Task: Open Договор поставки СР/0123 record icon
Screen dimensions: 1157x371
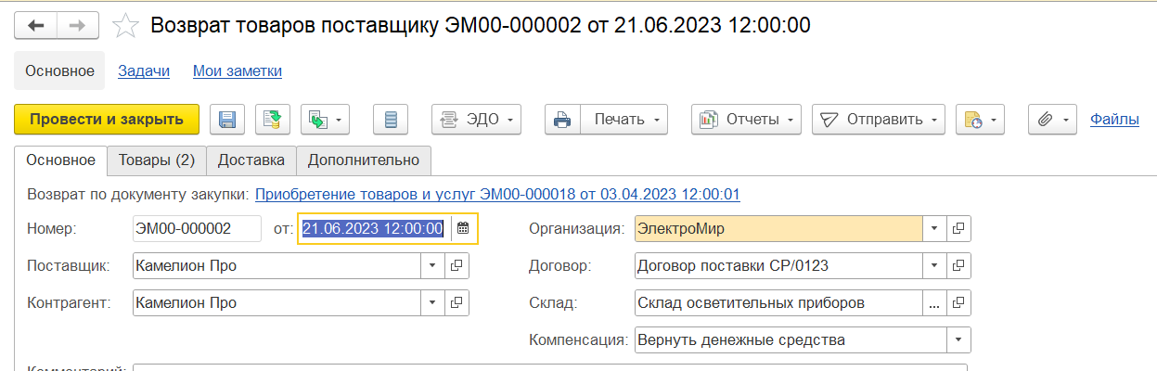Action: (x=958, y=266)
